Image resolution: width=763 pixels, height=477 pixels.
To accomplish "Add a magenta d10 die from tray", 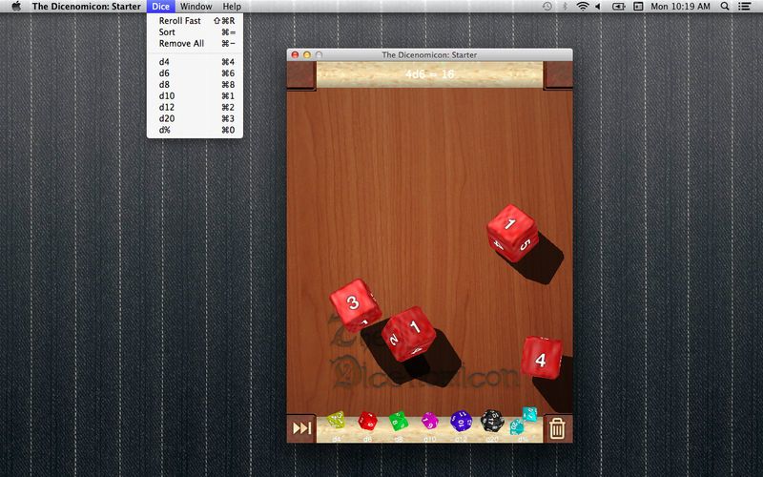I will click(x=430, y=421).
